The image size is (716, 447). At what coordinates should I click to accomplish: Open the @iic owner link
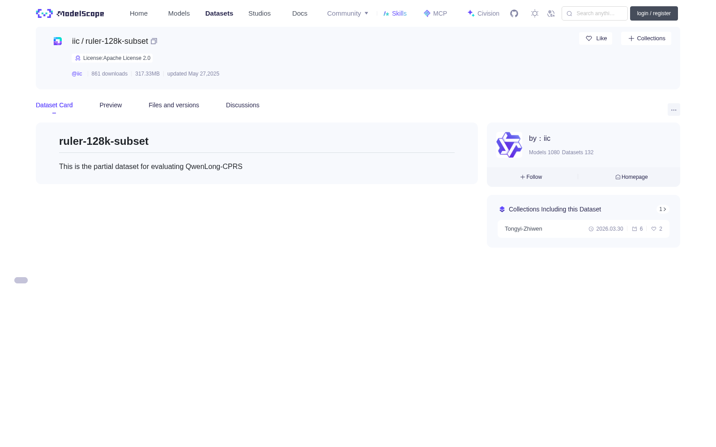(77, 74)
